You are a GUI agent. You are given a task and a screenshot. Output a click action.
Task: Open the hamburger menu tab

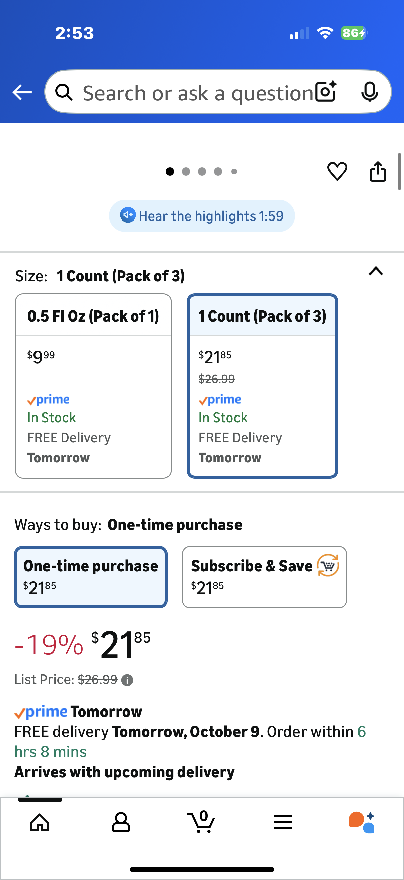click(283, 822)
